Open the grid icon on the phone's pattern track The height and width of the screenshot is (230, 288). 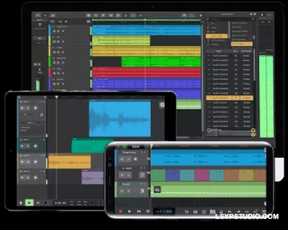pos(142,175)
